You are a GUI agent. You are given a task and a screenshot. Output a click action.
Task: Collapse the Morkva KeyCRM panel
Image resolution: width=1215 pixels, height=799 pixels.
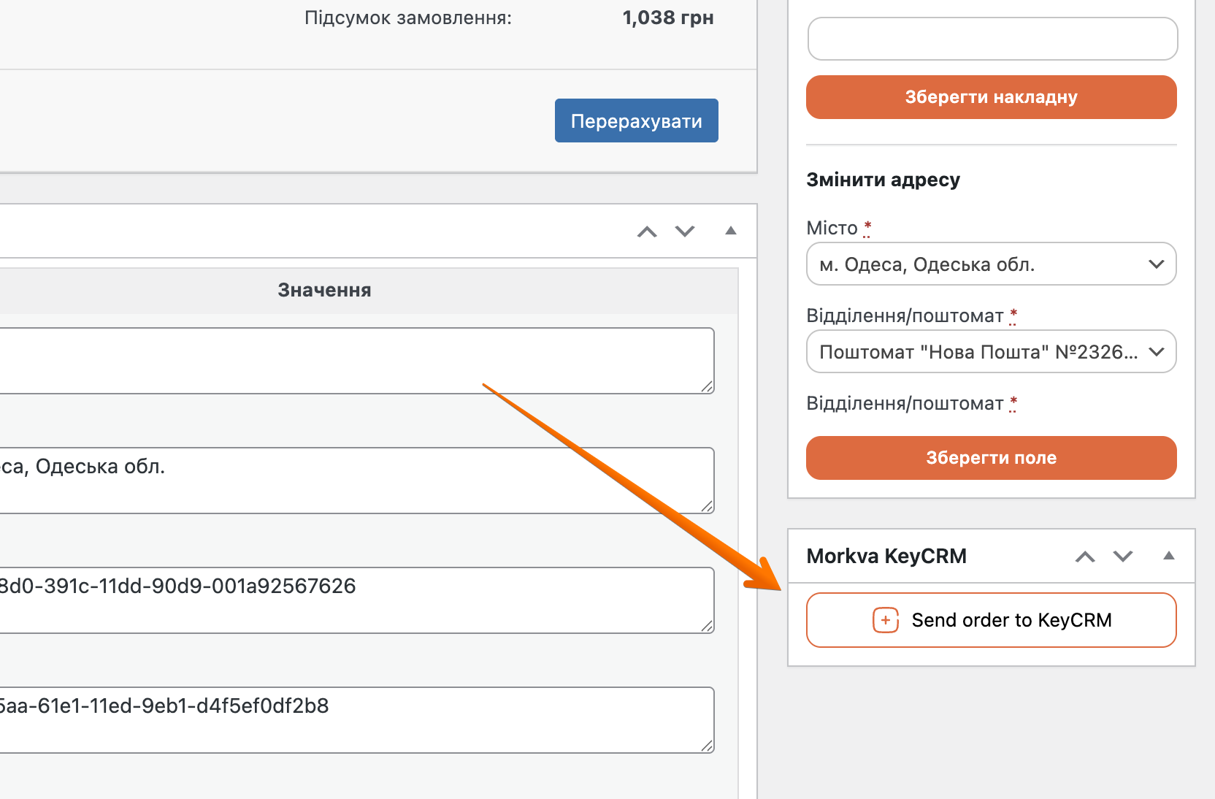[1168, 557]
